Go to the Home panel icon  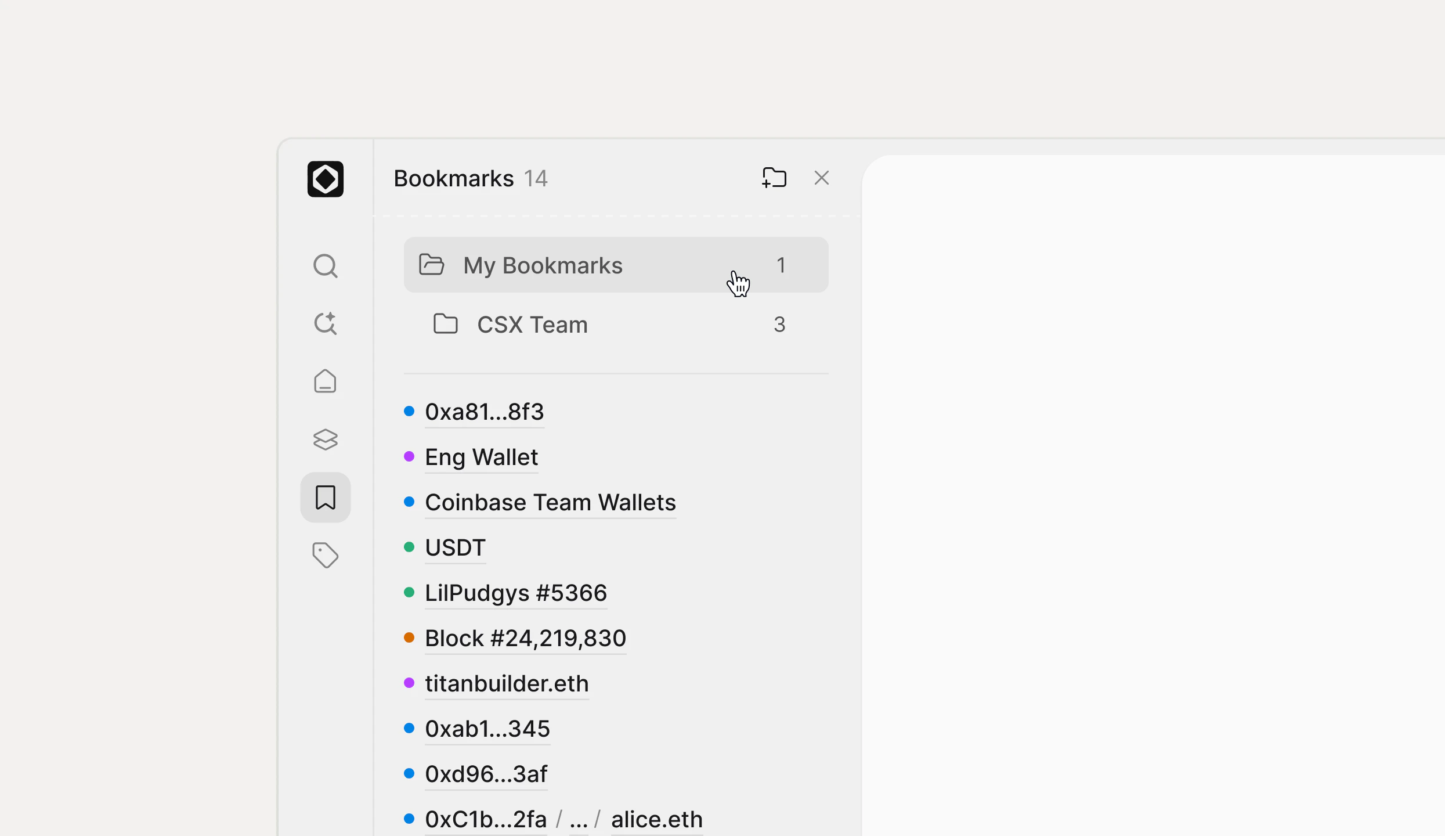coord(325,381)
